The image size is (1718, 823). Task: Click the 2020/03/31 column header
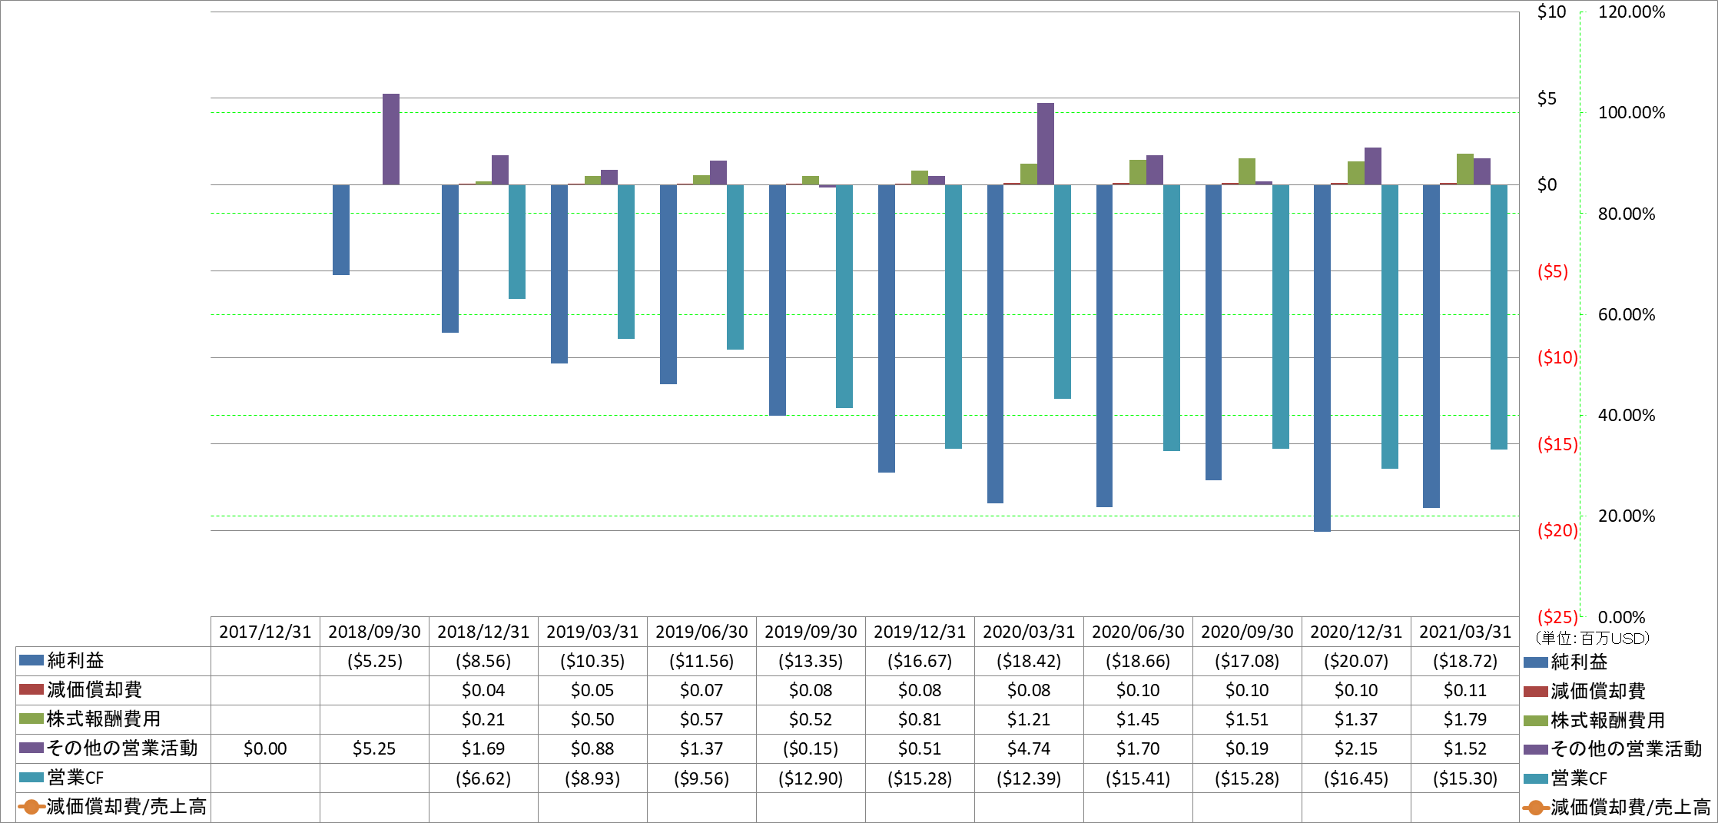1029,632
